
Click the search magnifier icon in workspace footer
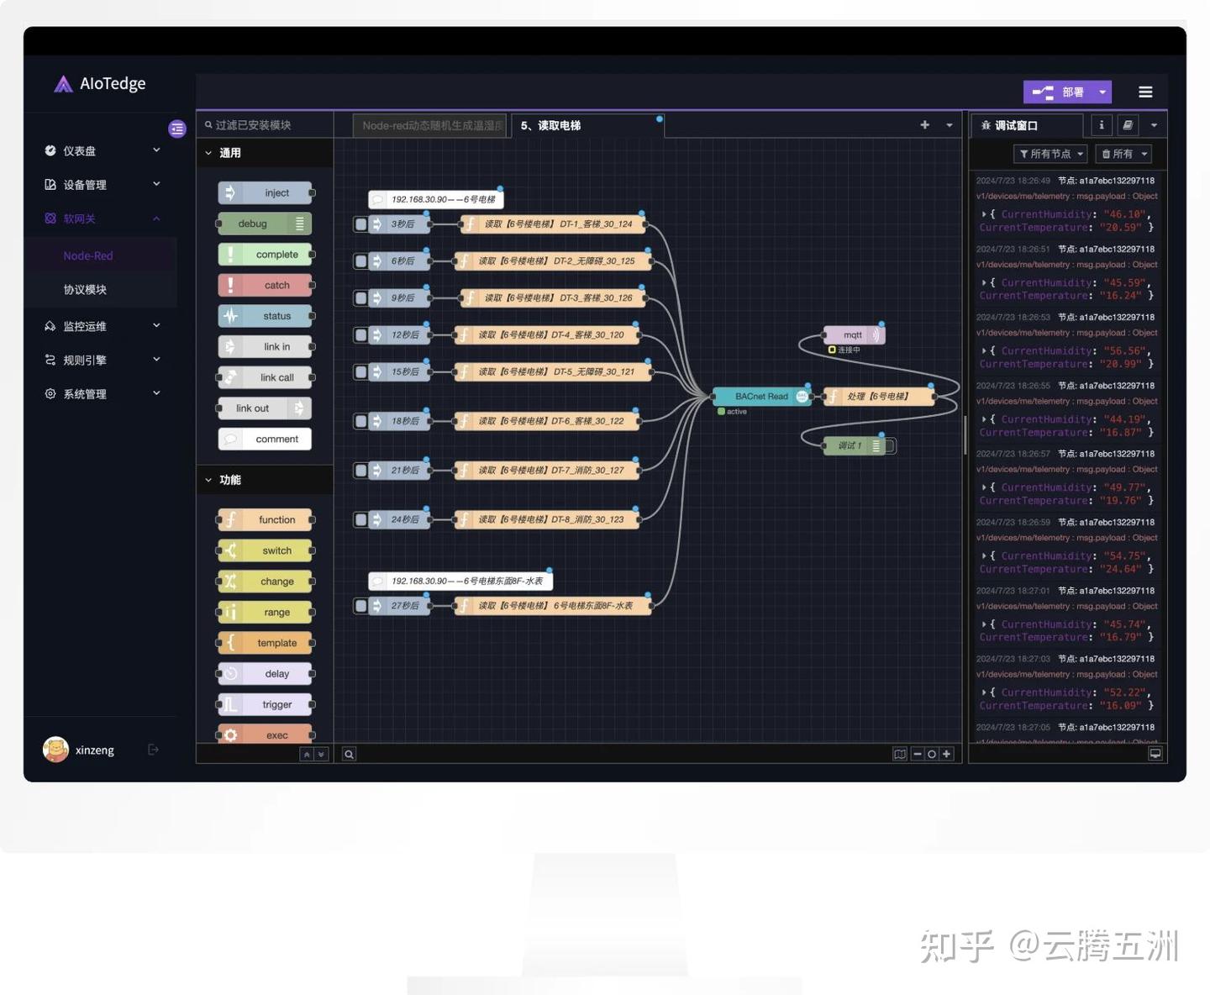(349, 754)
